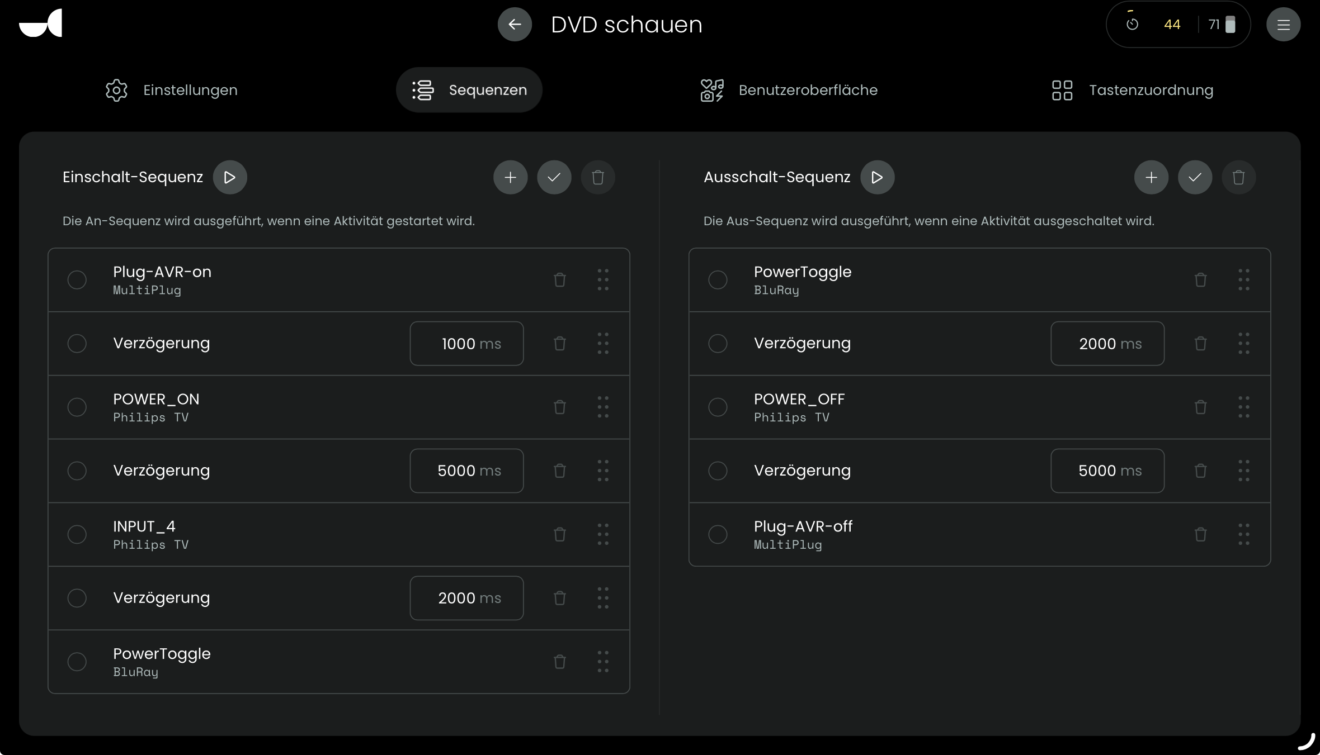This screenshot has width=1320, height=755.
Task: Click drag handle of Plug-AVR-off step
Action: pos(1243,534)
